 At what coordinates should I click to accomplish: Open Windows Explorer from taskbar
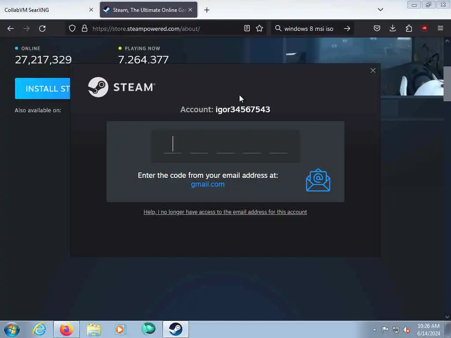tap(94, 329)
